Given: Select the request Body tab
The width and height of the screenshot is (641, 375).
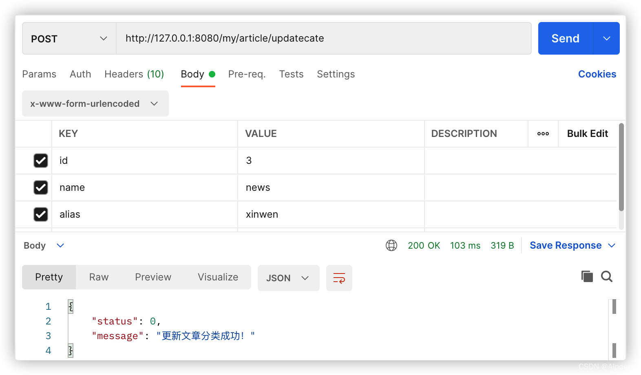Looking at the screenshot, I should tap(198, 74).
